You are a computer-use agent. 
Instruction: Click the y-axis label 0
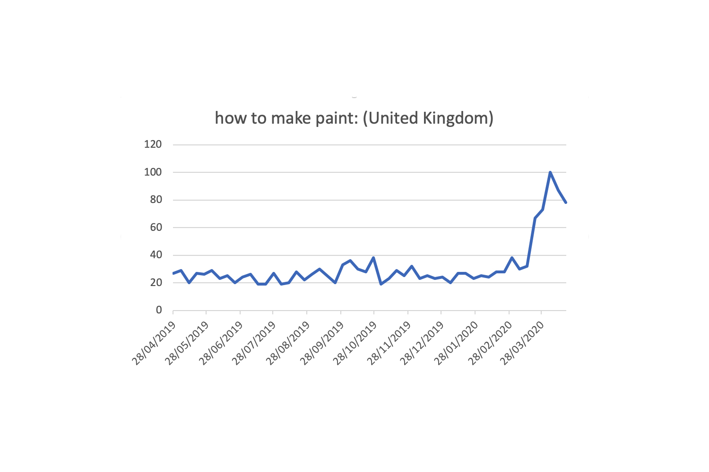[x=159, y=310]
